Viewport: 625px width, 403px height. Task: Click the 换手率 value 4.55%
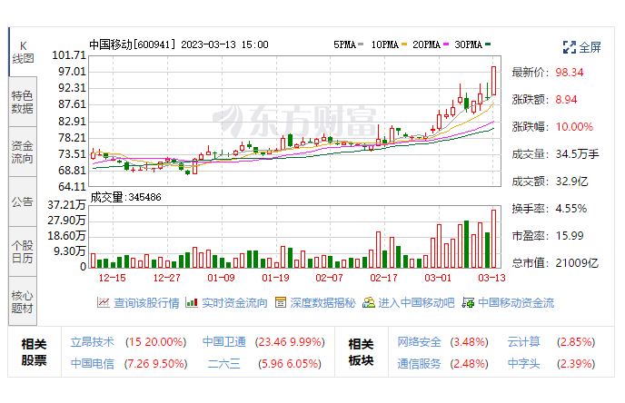pos(571,209)
